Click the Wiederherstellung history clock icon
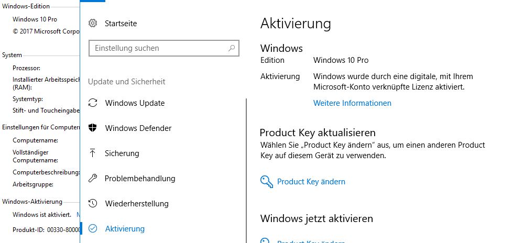This screenshot has height=243, width=524. click(x=93, y=203)
